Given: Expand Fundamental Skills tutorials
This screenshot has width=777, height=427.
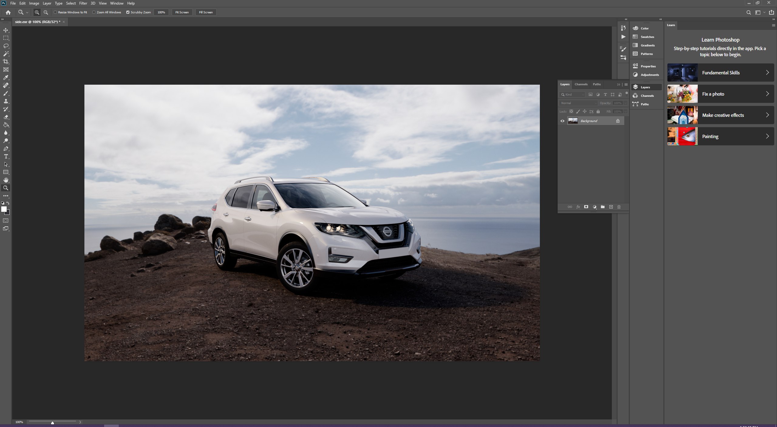Looking at the screenshot, I should (721, 73).
